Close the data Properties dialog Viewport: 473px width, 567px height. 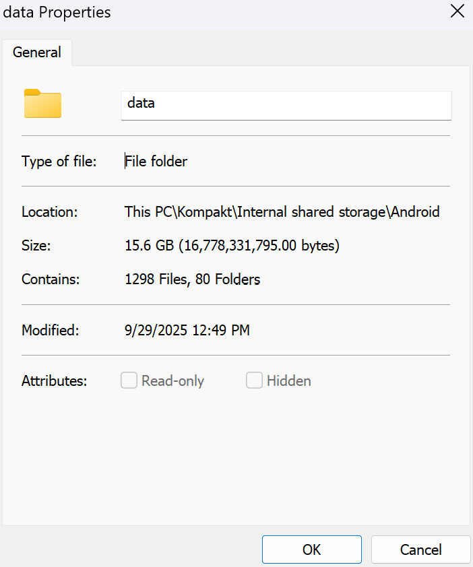coord(457,11)
